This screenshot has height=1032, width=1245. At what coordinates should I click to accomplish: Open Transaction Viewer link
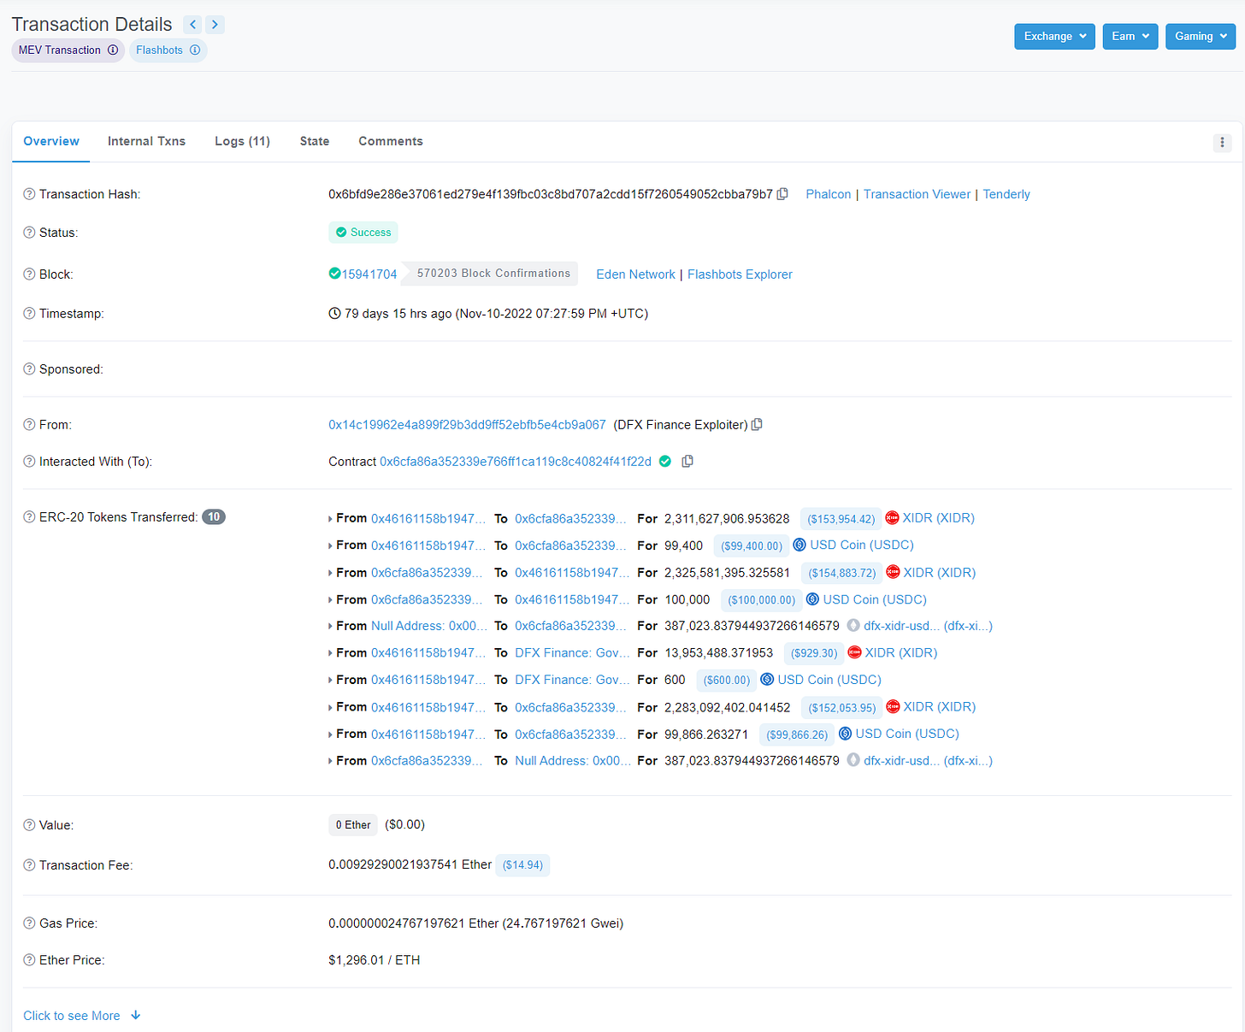coord(917,194)
